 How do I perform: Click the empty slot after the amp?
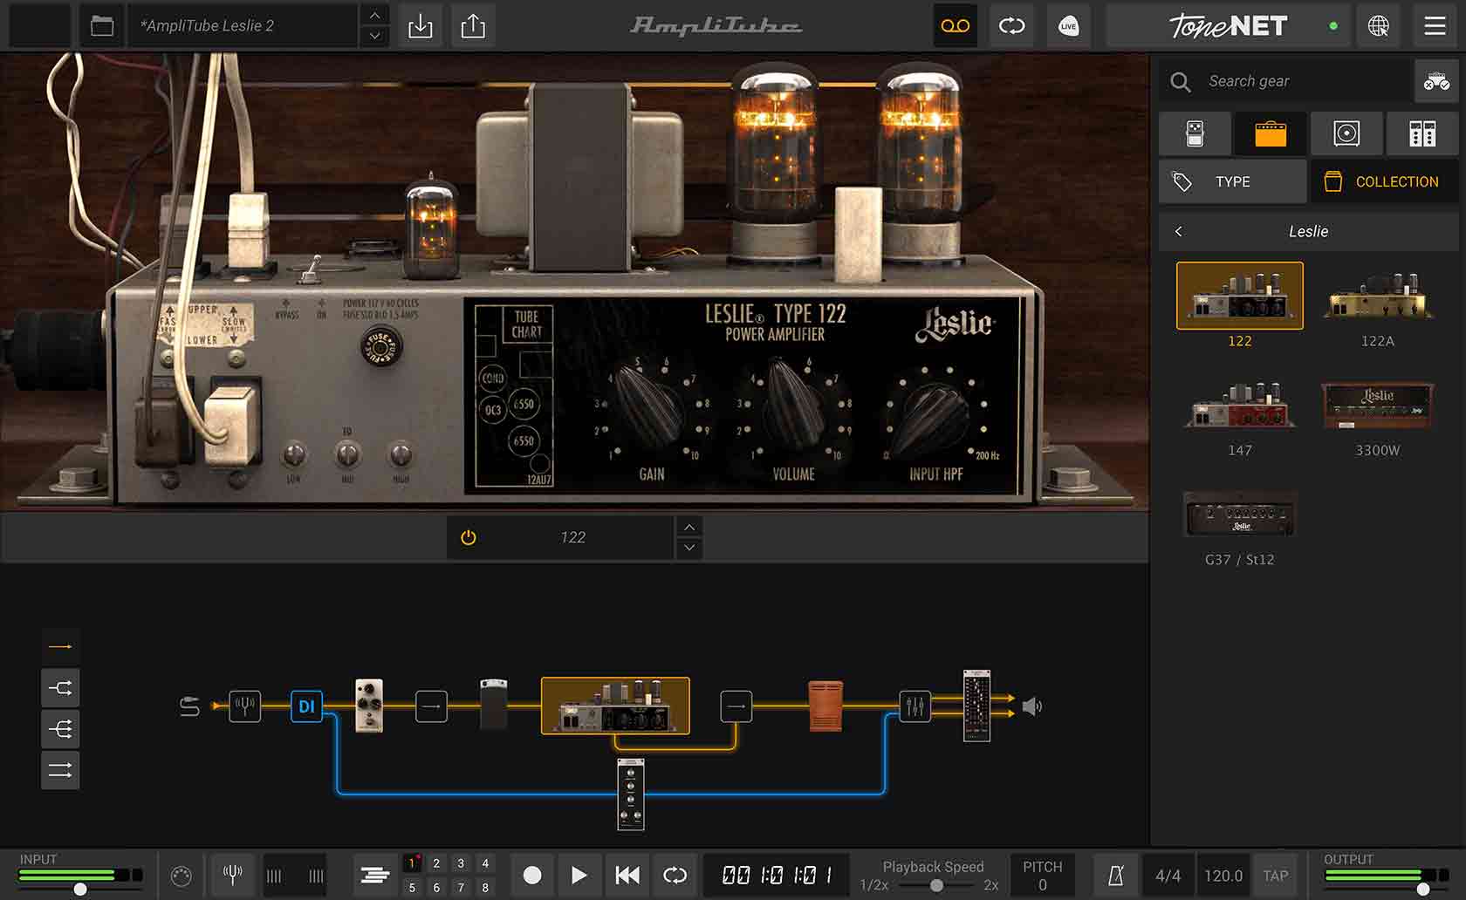pyautogui.click(x=736, y=706)
